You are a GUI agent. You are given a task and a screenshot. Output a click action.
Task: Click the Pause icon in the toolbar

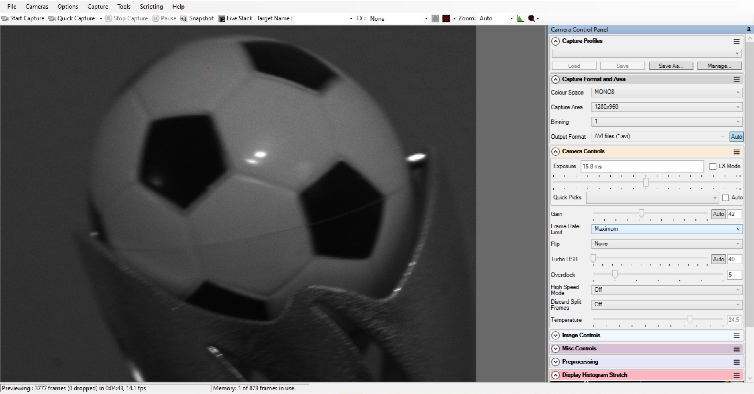(155, 18)
